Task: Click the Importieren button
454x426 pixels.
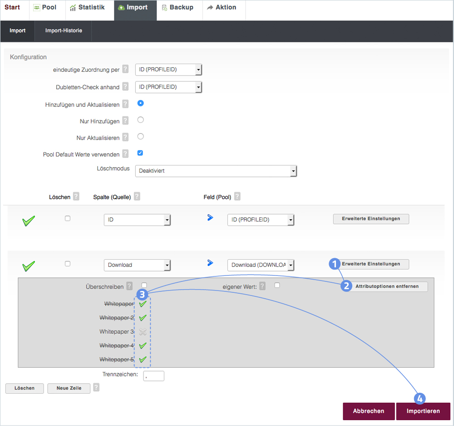Action: (x=423, y=411)
